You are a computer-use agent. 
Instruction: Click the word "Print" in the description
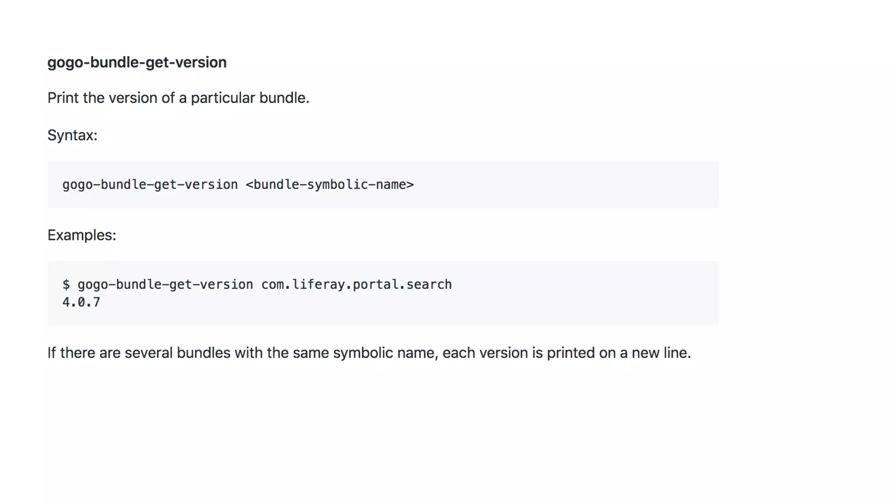click(x=63, y=98)
